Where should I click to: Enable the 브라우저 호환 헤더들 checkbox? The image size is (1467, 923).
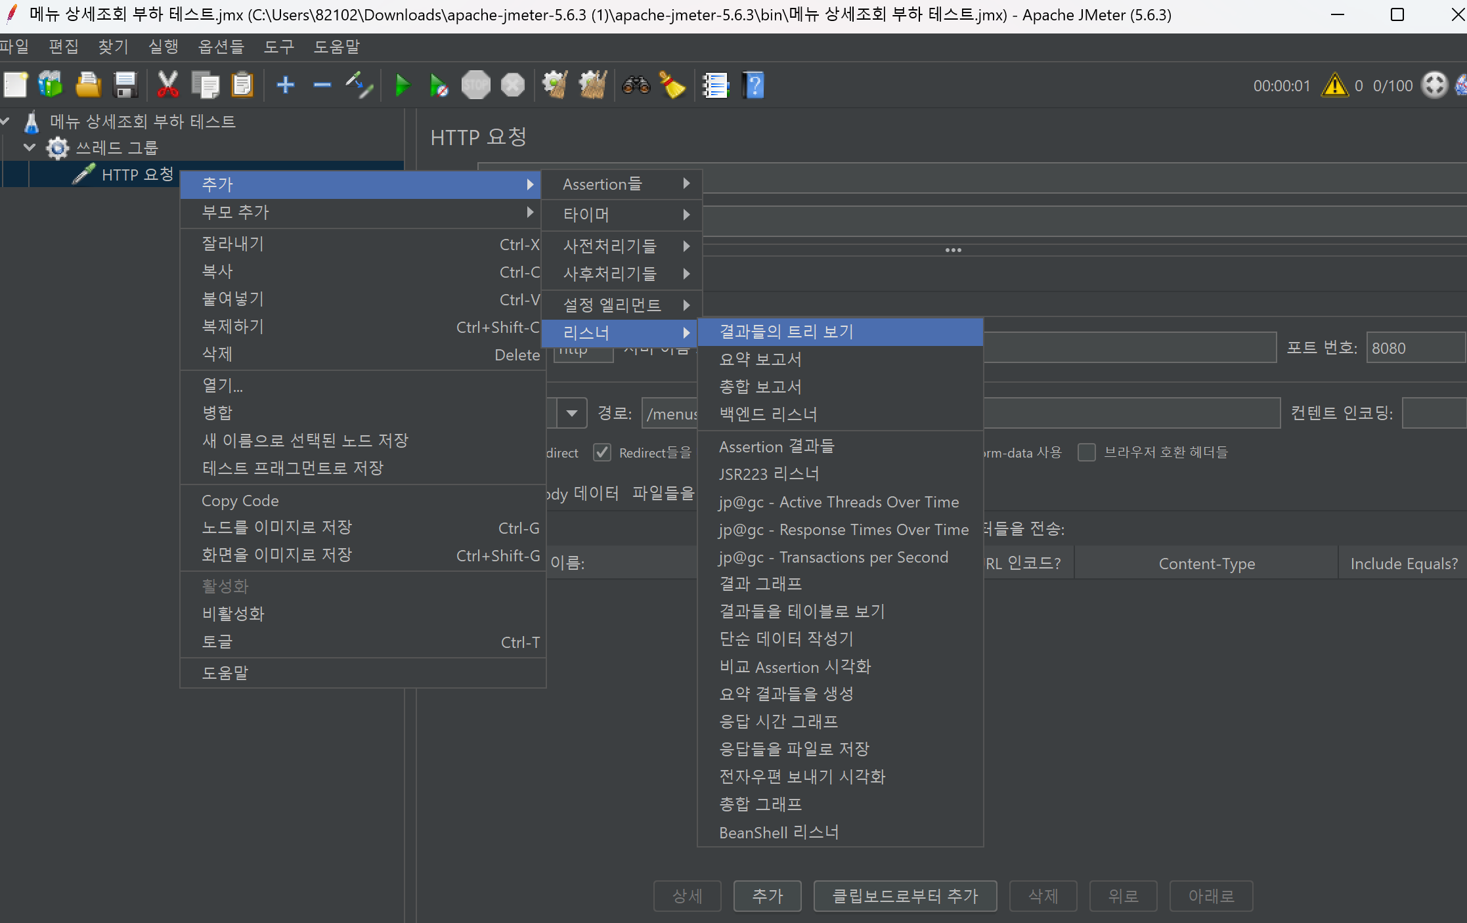(x=1087, y=452)
